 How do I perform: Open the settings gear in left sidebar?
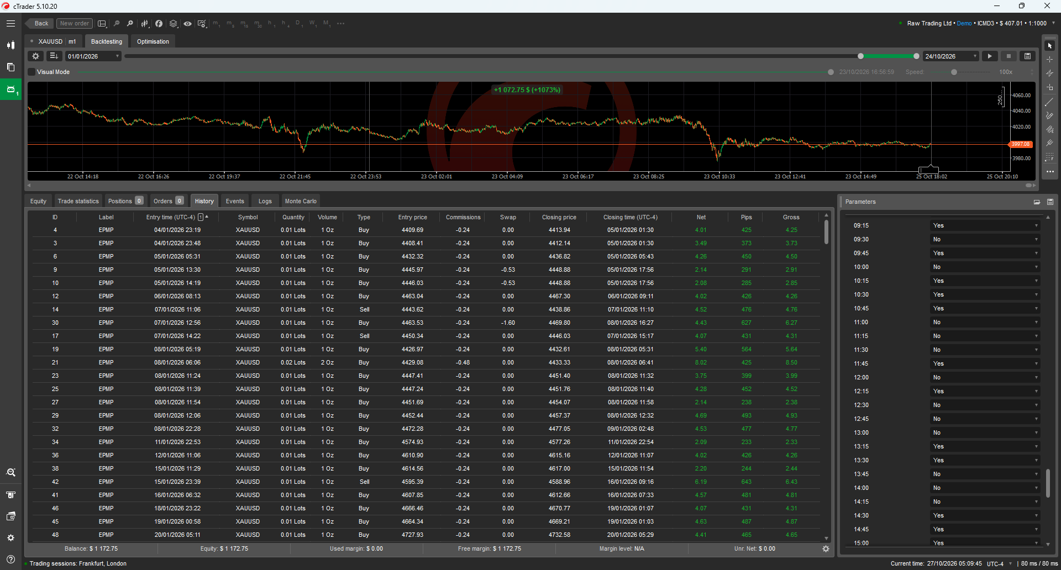[x=10, y=538]
